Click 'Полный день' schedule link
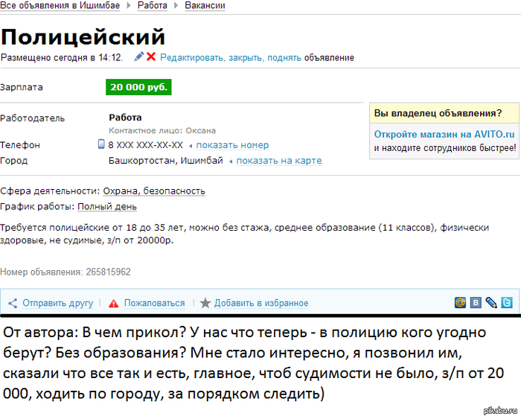521x419 pixels. [106, 207]
